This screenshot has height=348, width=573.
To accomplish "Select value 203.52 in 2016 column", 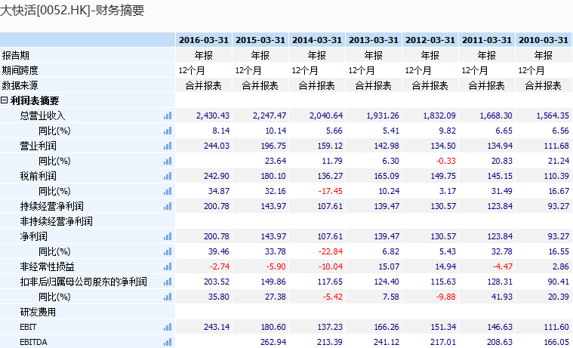I will pos(217,282).
